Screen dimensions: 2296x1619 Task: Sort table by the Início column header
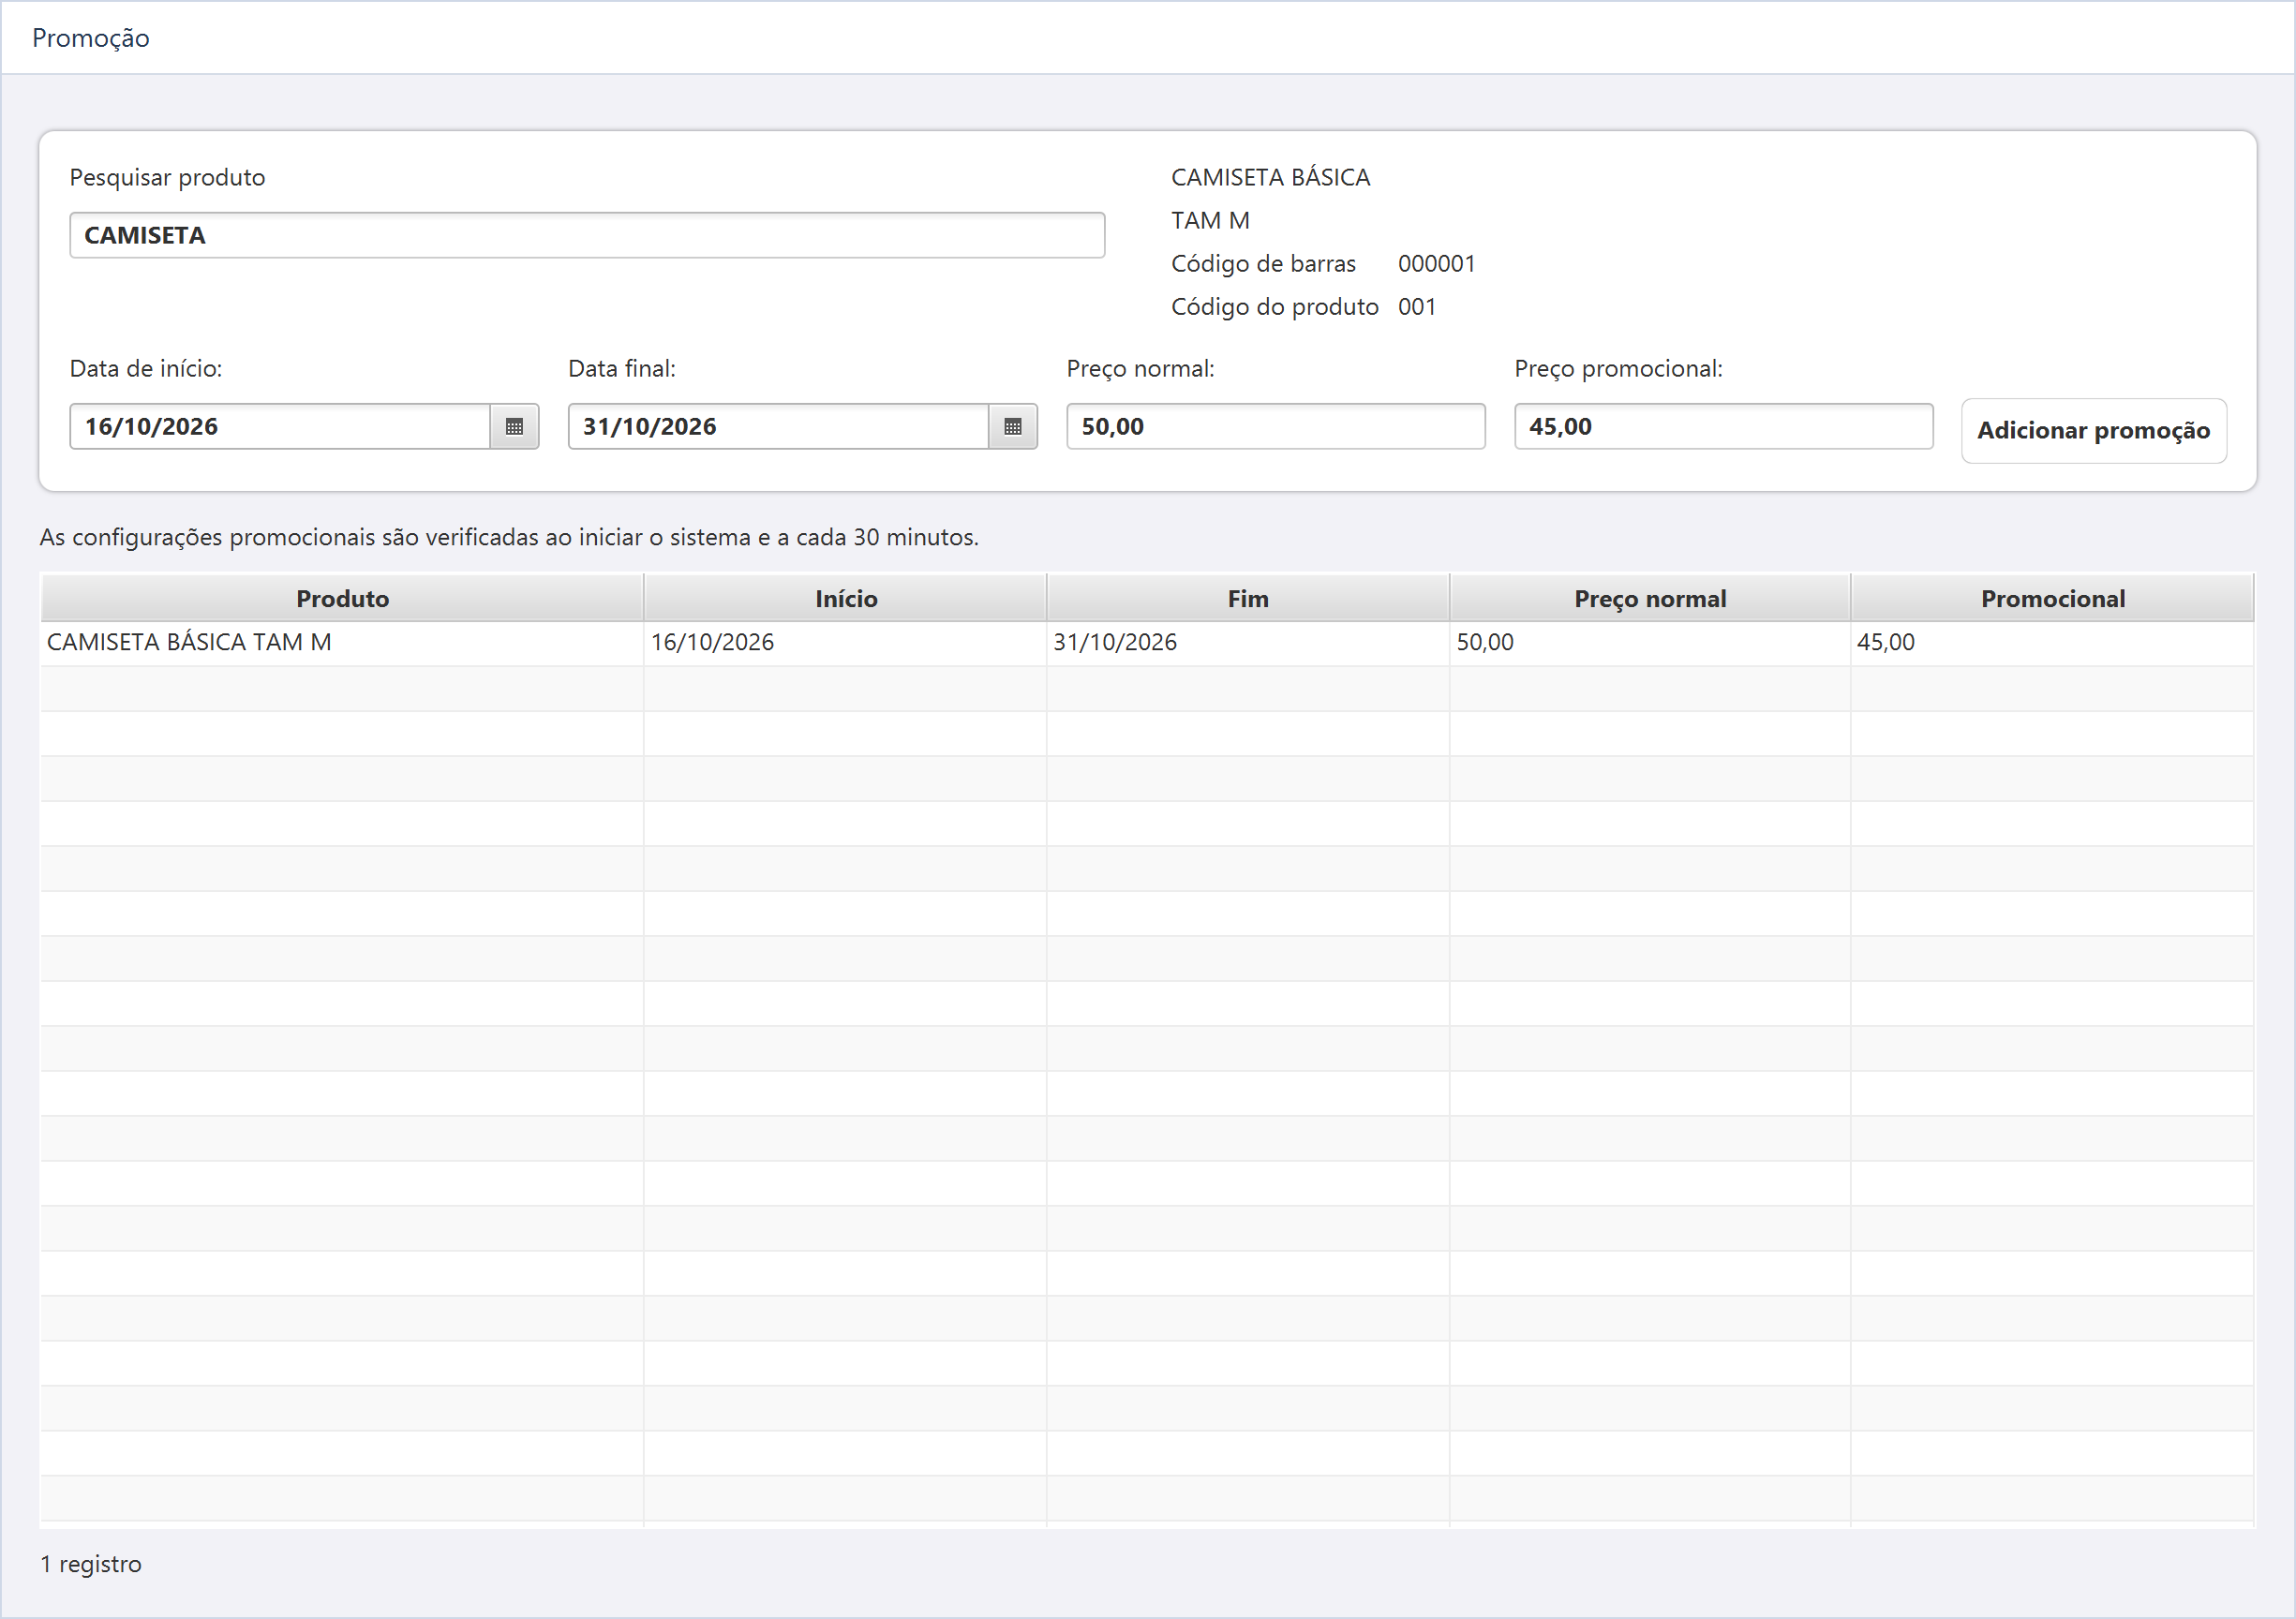[x=845, y=598]
